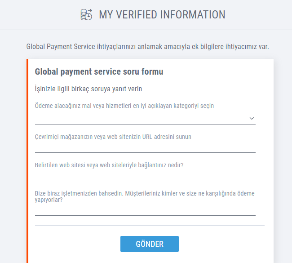Image resolution: width=292 pixels, height=263 pixels.
Task: Click the header separator line below the title
Action: coord(146,30)
